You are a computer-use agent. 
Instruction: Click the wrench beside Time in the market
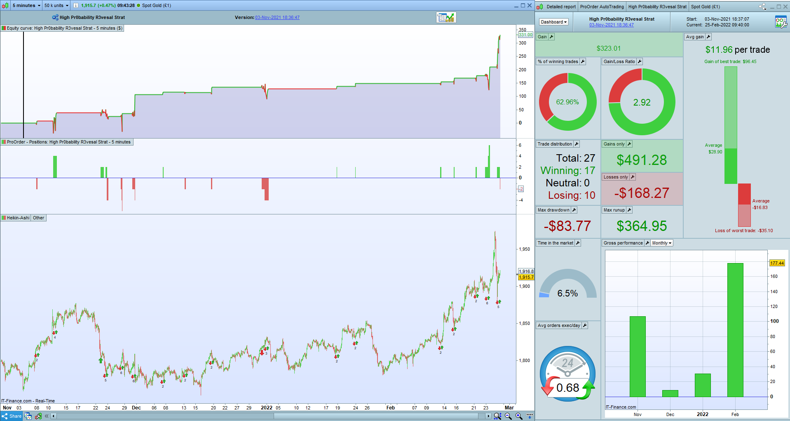(x=578, y=243)
